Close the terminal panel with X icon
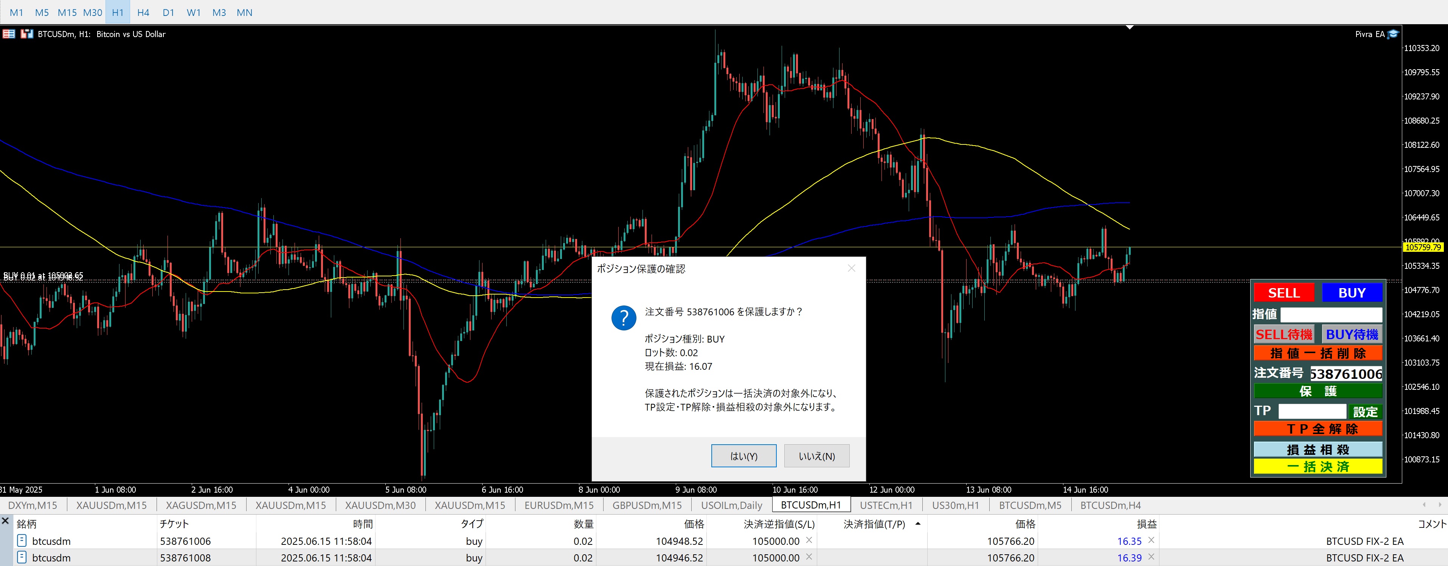This screenshot has height=566, width=1448. (x=6, y=521)
